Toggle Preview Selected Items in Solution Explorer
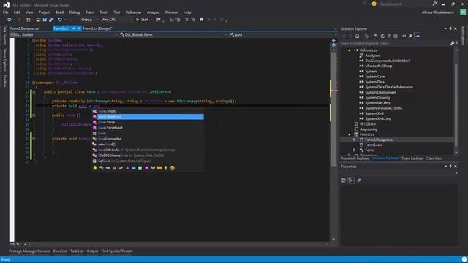The width and height of the screenshot is (468, 263). pyautogui.click(x=418, y=36)
